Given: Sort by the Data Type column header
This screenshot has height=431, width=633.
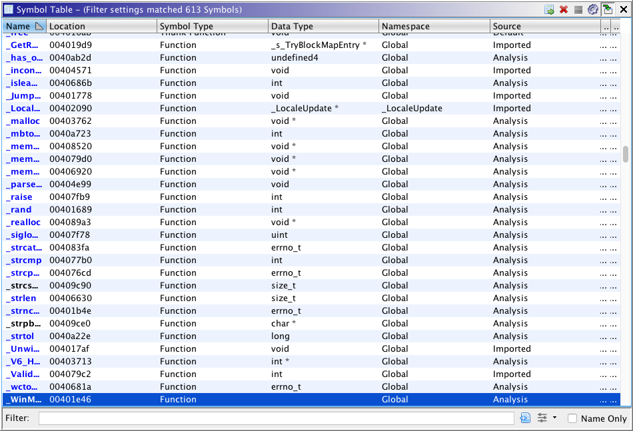Looking at the screenshot, I should tap(323, 26).
